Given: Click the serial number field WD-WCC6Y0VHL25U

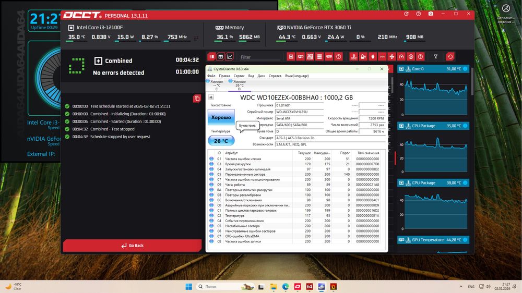Looking at the screenshot, I should coord(299,112).
